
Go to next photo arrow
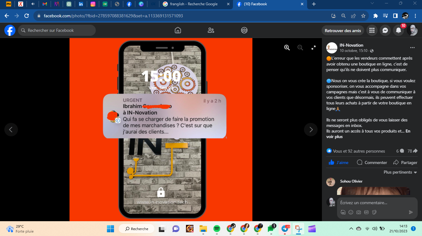pos(311,130)
